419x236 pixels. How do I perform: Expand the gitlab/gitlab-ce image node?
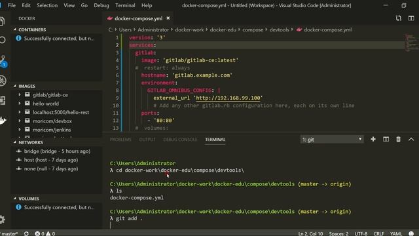20,94
